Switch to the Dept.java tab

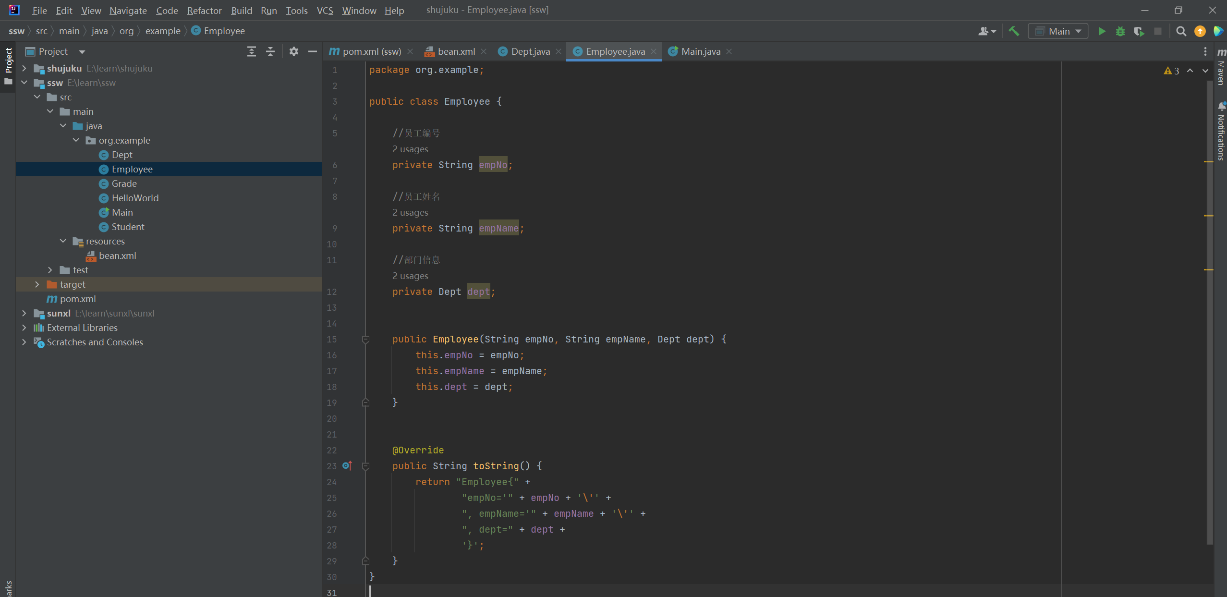(530, 51)
